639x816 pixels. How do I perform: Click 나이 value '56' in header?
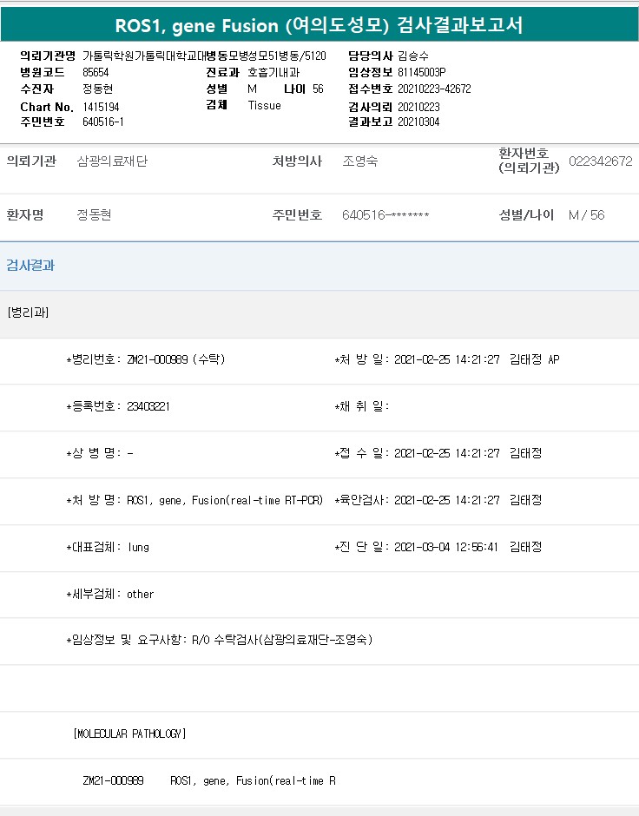tap(318, 89)
